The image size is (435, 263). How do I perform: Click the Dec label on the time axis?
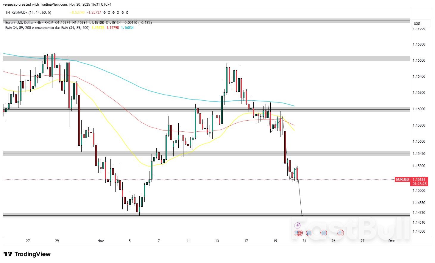(x=392, y=241)
